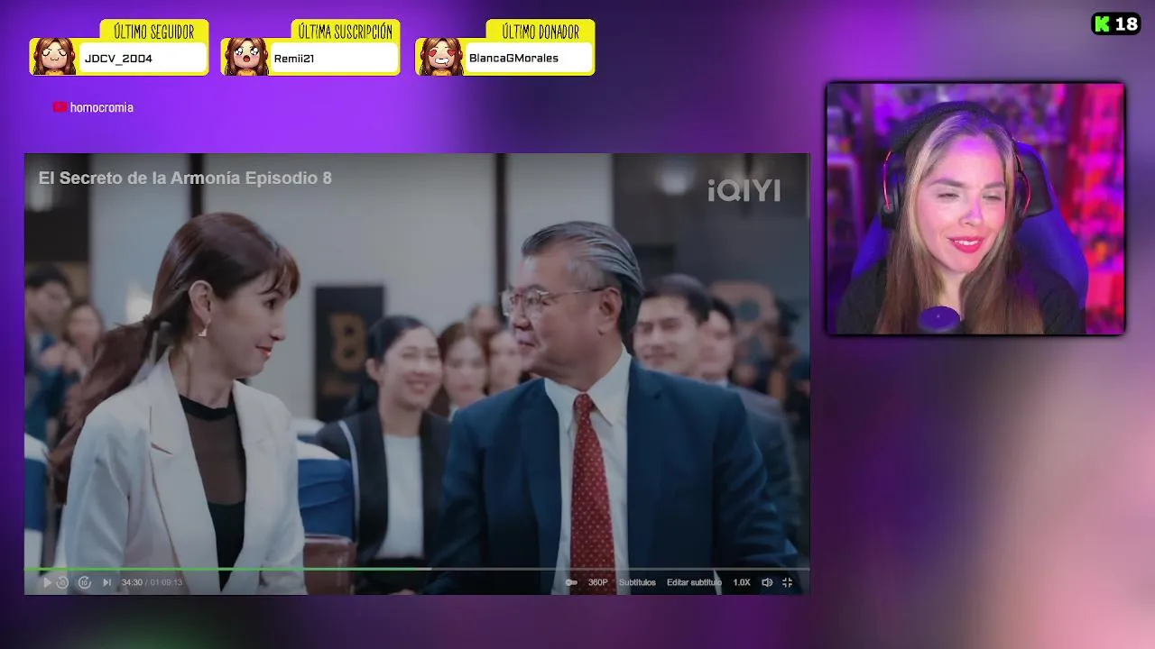The width and height of the screenshot is (1155, 649).
Task: Click the avatar beside BlancaGMorales
Action: coord(440,57)
